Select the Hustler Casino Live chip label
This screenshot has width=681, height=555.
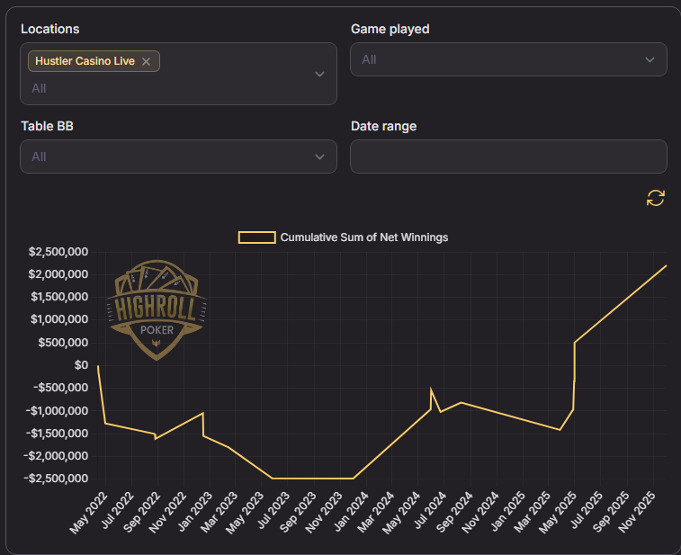tap(85, 61)
